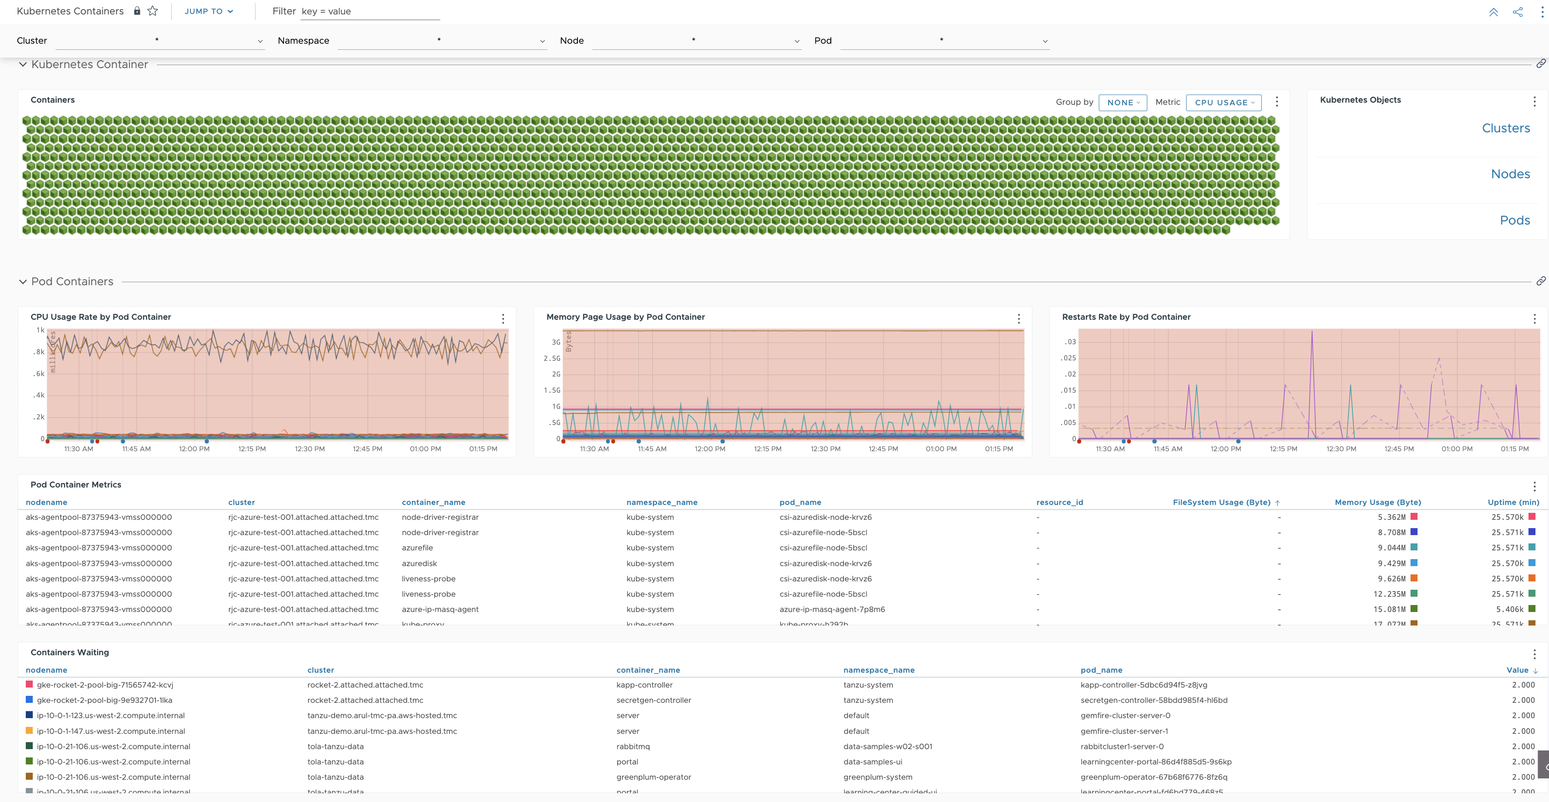Open the Pod Container Metrics kebab menu

pos(1535,486)
